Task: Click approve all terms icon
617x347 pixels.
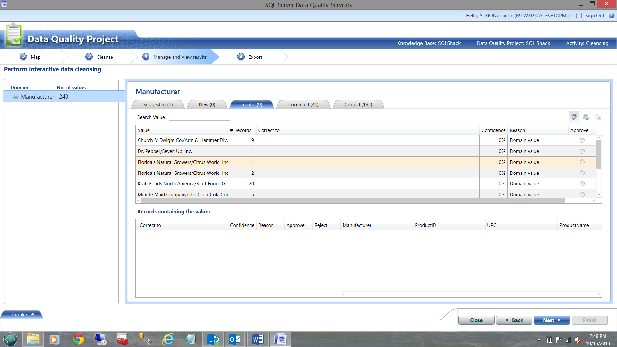Action: tap(586, 117)
